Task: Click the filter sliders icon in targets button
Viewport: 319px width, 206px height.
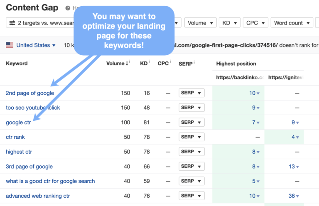Action: click(x=12, y=23)
